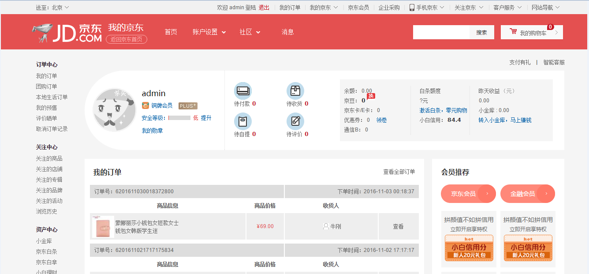Screen dimensions: 589x274
Task: Click 查看全部订单 link
Action: (x=399, y=172)
